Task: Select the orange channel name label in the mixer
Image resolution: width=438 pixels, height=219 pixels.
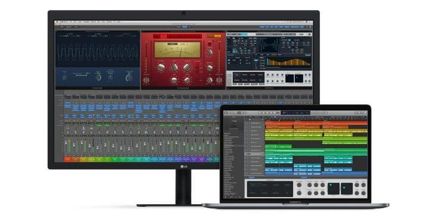Action: [76, 159]
